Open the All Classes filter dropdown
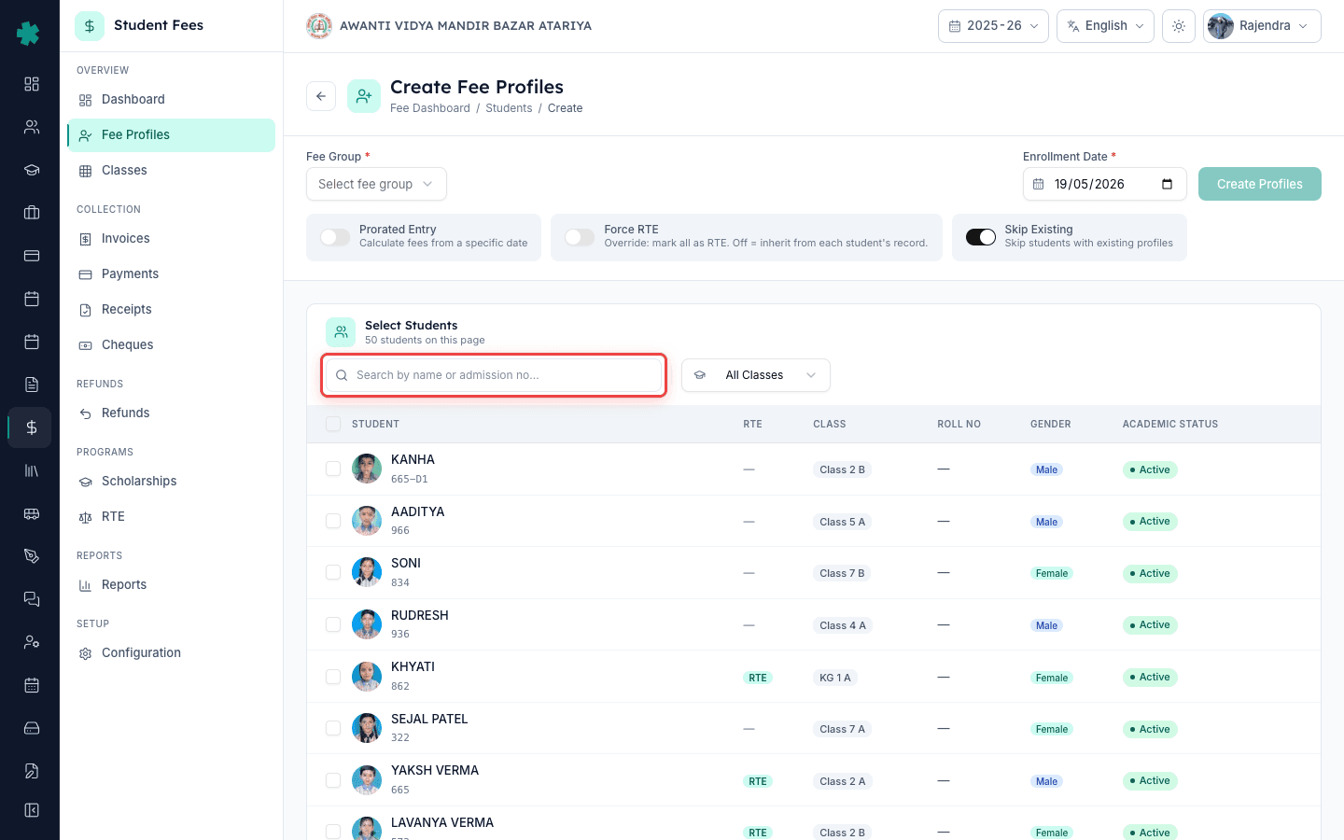1344x840 pixels. coord(756,375)
